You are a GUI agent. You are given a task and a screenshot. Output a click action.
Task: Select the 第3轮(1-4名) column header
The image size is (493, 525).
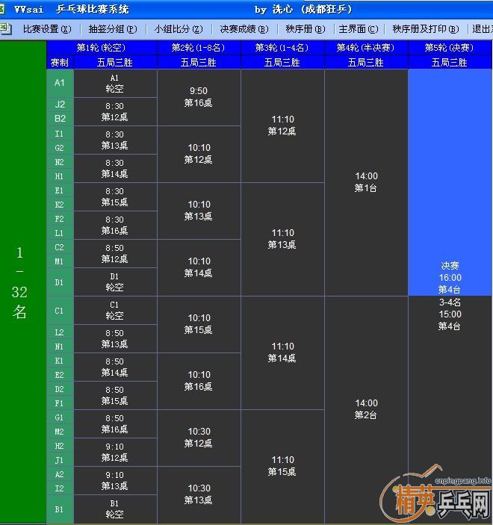tap(282, 48)
